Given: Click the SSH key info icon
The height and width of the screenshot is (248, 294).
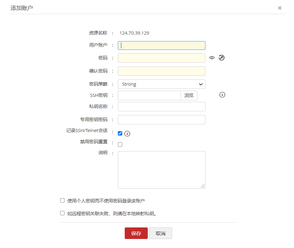Looking at the screenshot, I should (222, 95).
